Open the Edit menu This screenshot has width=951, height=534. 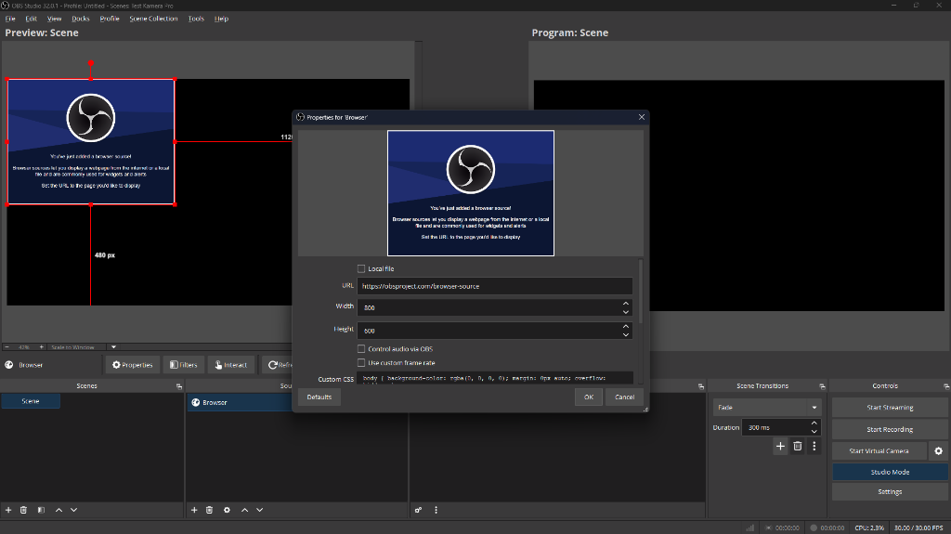[x=31, y=19]
